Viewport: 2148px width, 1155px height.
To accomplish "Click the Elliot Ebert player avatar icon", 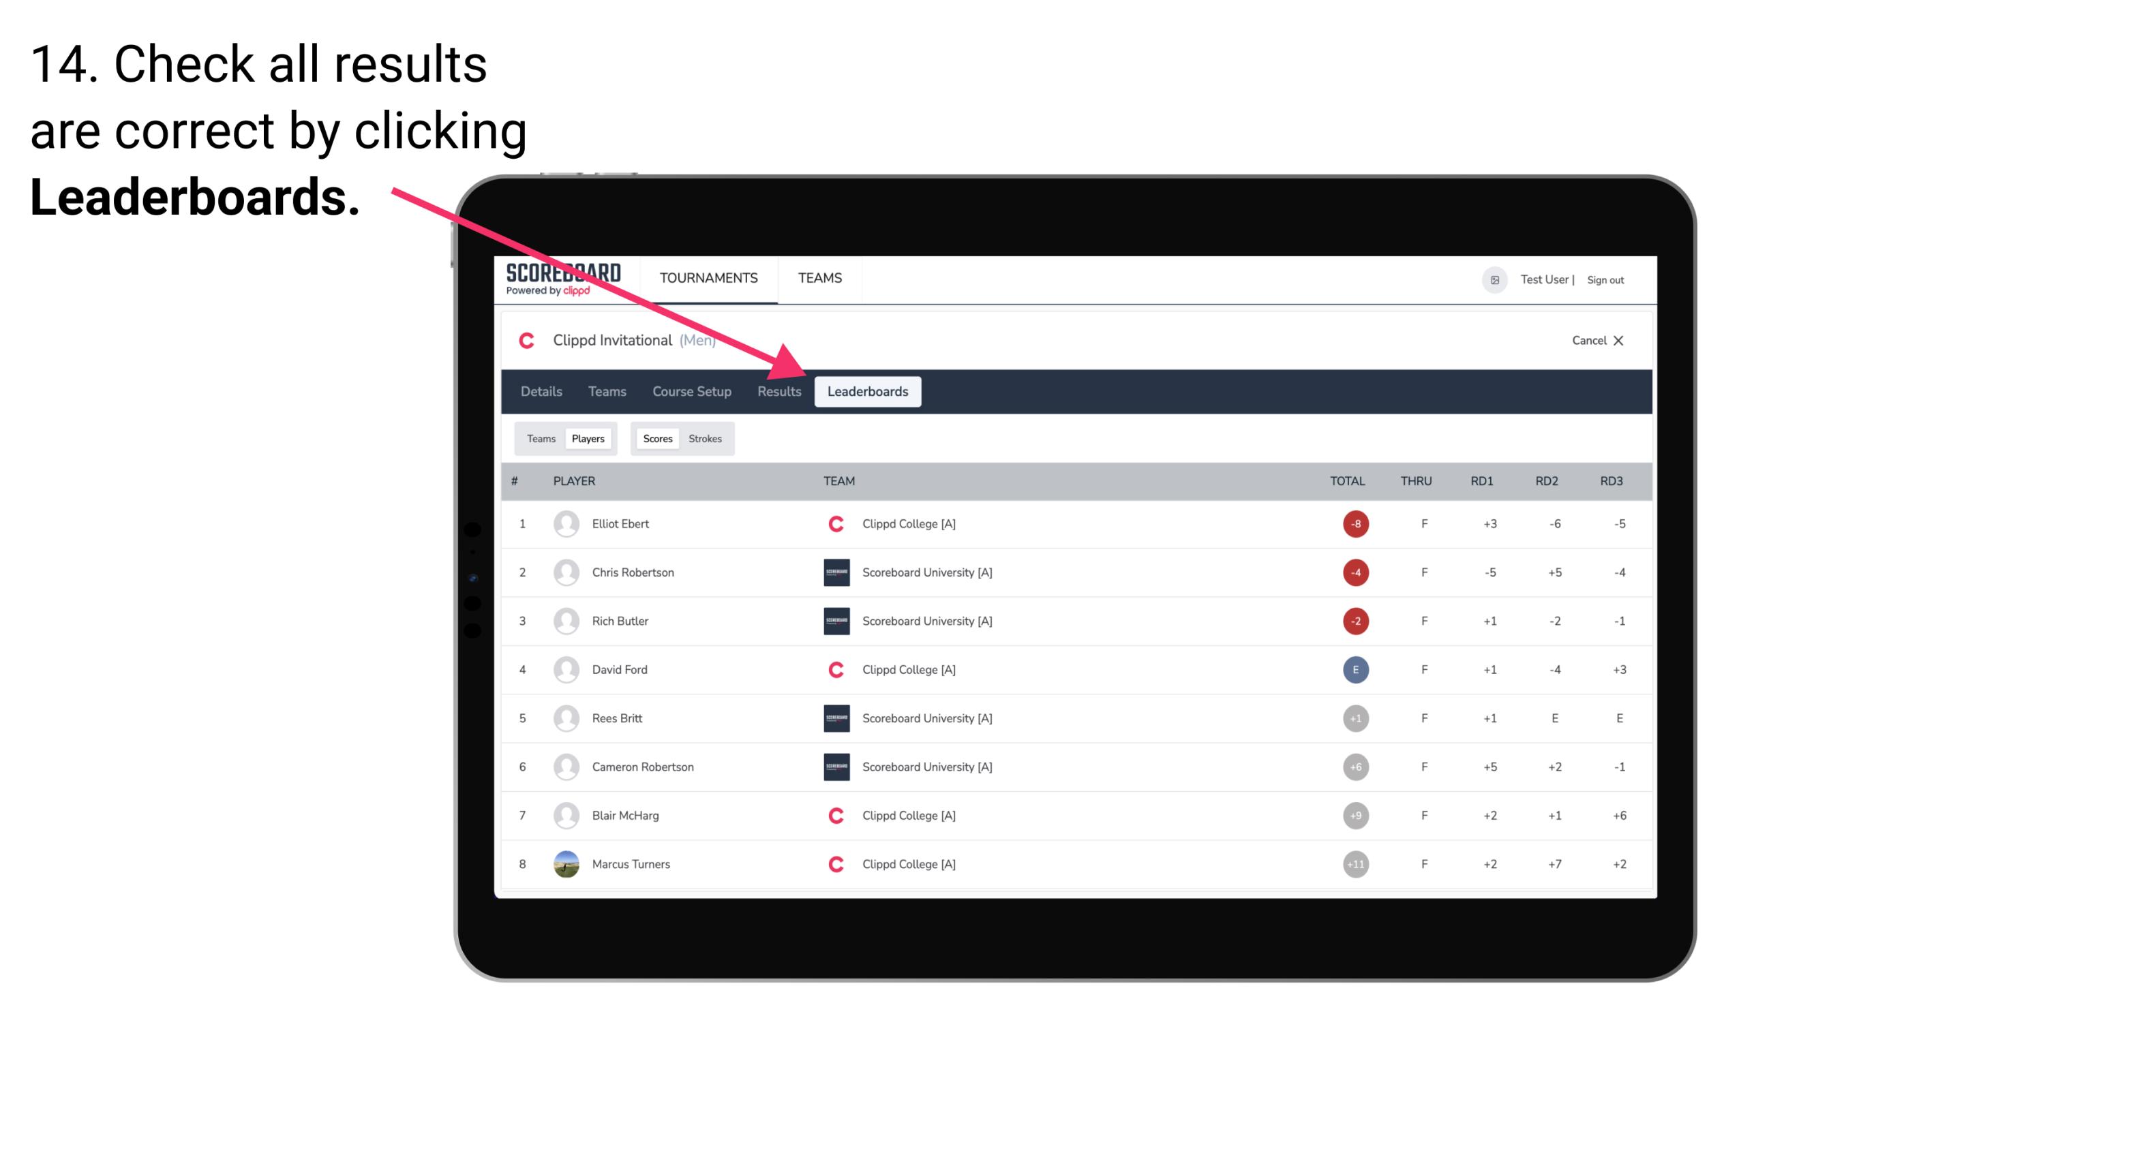I will pyautogui.click(x=564, y=523).
